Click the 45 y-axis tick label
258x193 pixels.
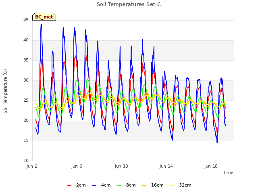coord(26,20)
